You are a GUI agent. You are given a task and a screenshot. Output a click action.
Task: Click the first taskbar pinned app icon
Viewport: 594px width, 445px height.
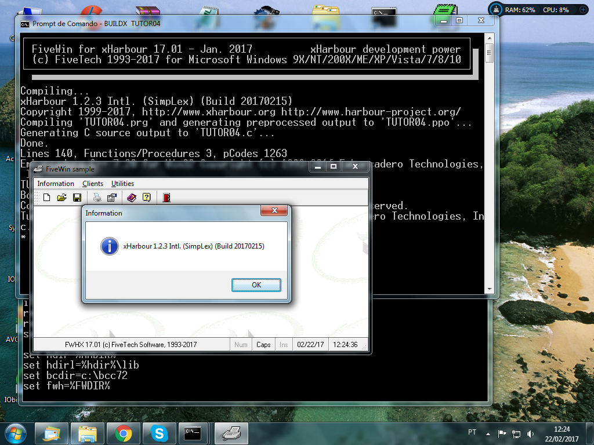pos(52,433)
